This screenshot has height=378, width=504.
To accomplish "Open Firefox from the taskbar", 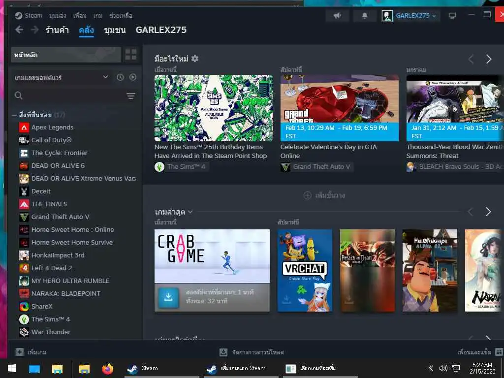I will click(x=108, y=368).
